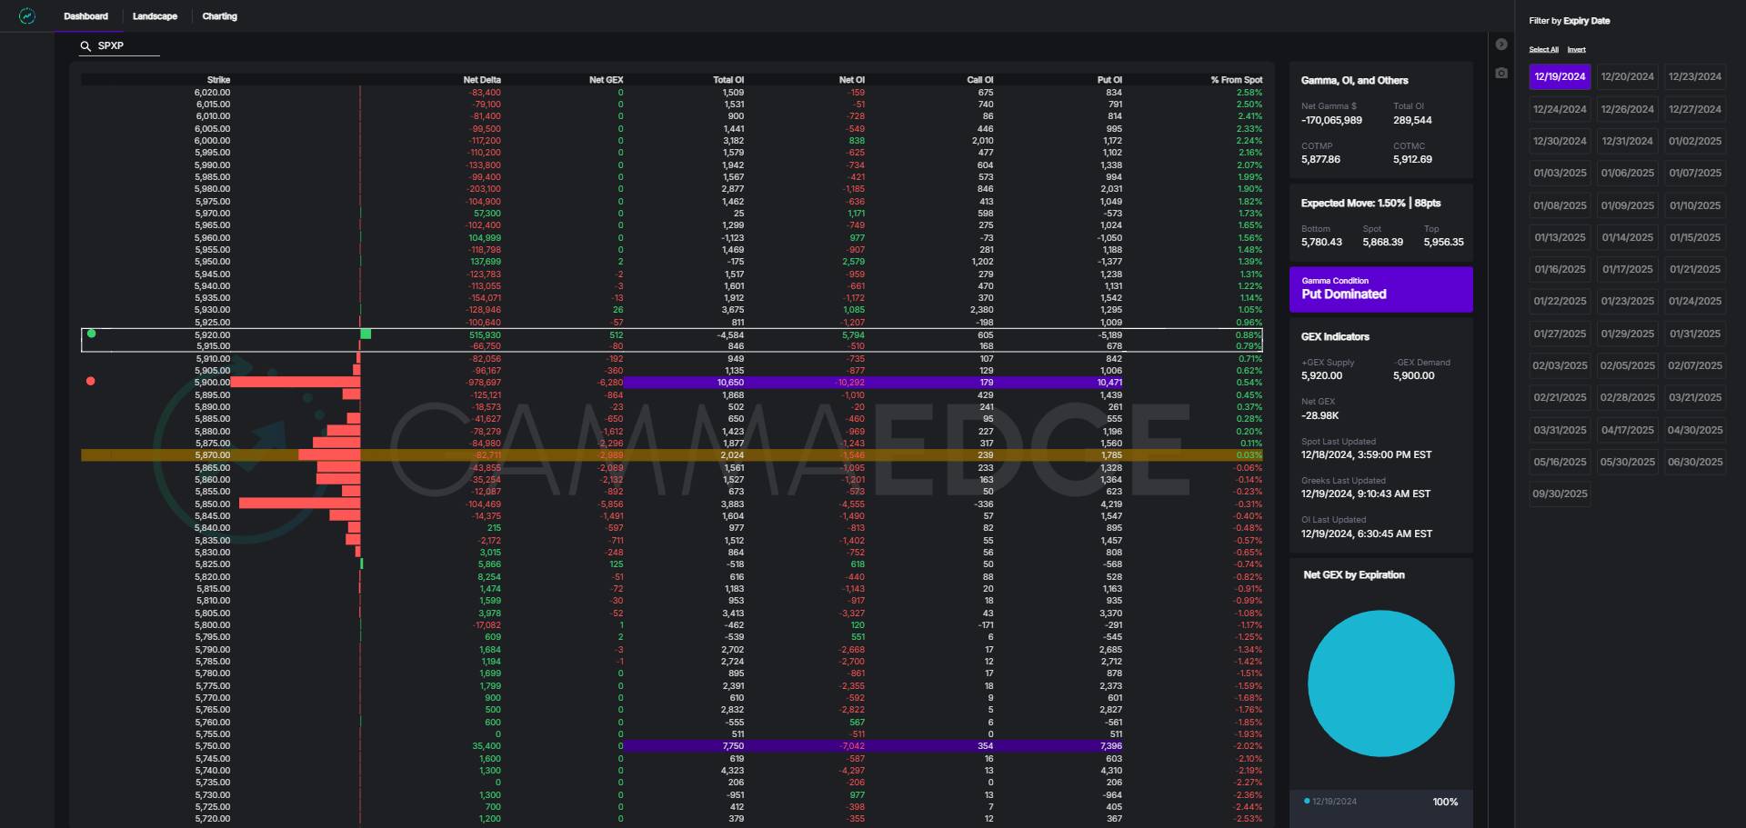Screen dimensions: 1746x828
Task: Click the 12/19/2024 legend dot
Action: (1307, 802)
